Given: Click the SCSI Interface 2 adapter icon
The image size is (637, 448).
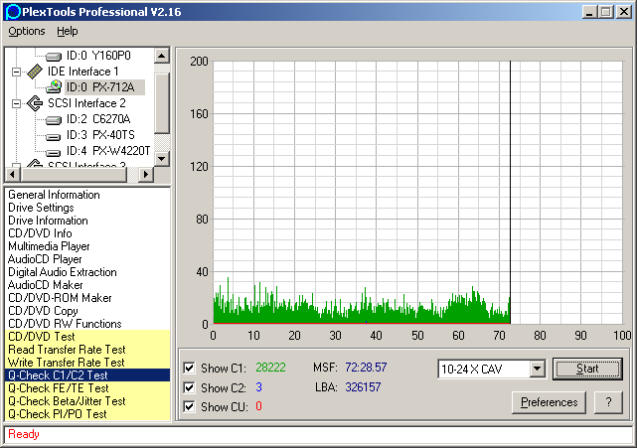Looking at the screenshot, I should point(35,103).
